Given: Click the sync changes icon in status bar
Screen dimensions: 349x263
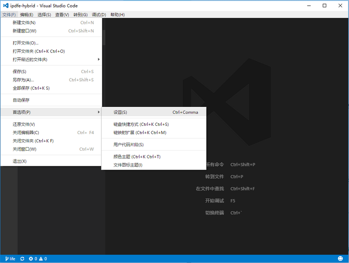Looking at the screenshot, I should (x=22, y=259).
